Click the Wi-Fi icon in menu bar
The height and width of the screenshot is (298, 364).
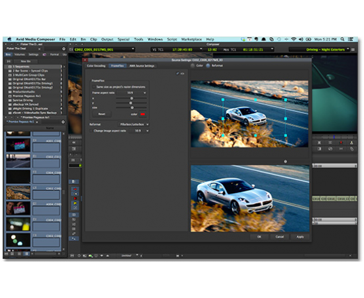pyautogui.click(x=293, y=39)
